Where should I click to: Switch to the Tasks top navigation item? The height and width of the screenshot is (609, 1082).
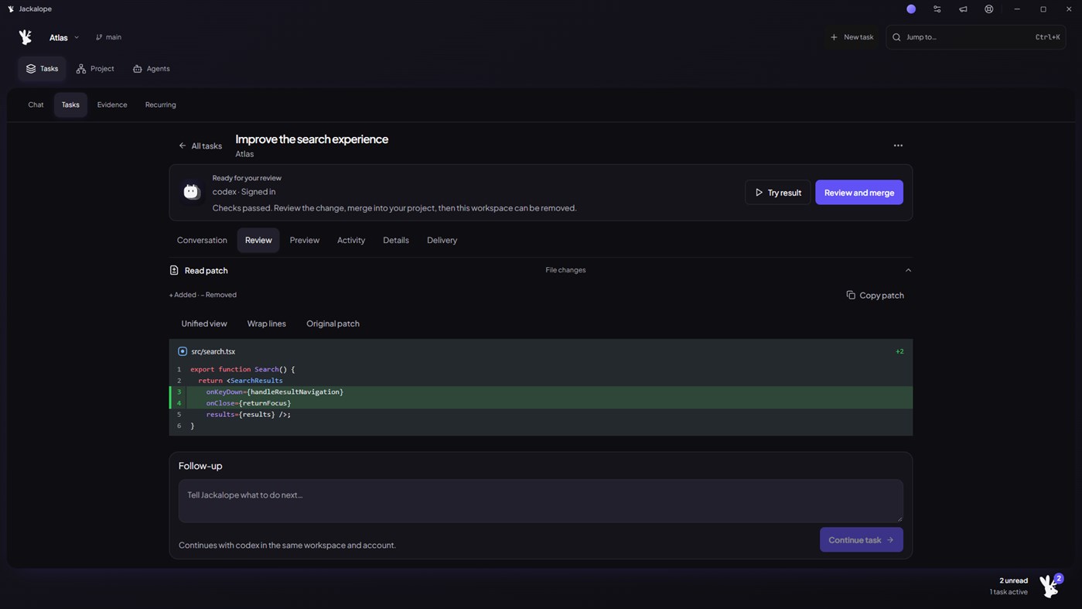pyautogui.click(x=42, y=69)
